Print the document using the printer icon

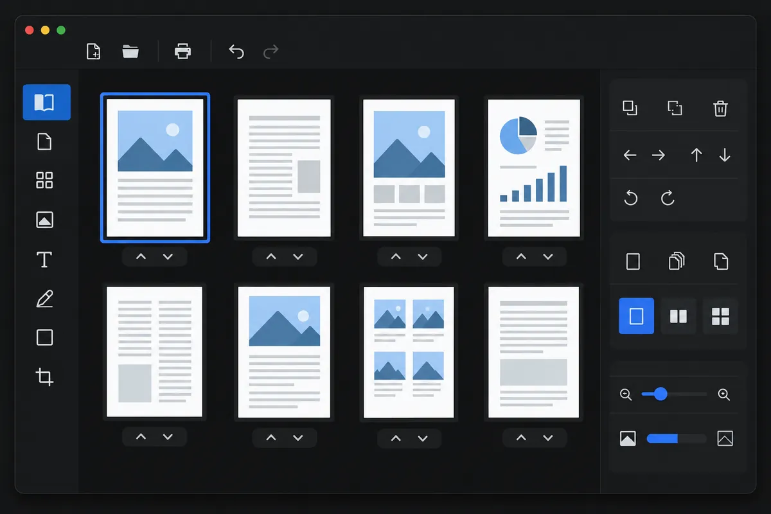[183, 51]
